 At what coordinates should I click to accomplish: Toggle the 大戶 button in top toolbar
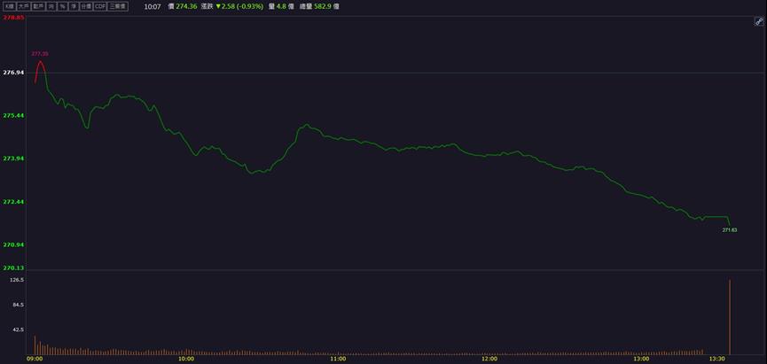[24, 6]
